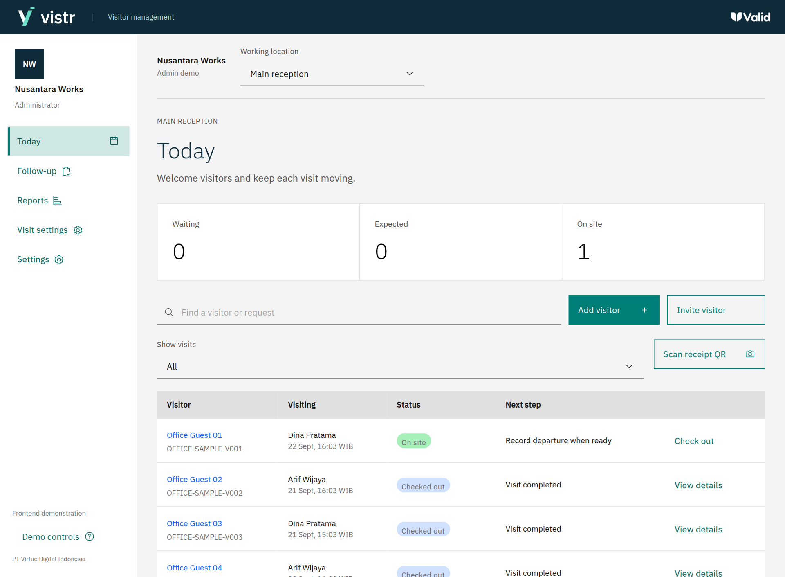View details for Office Guest 04

click(698, 573)
